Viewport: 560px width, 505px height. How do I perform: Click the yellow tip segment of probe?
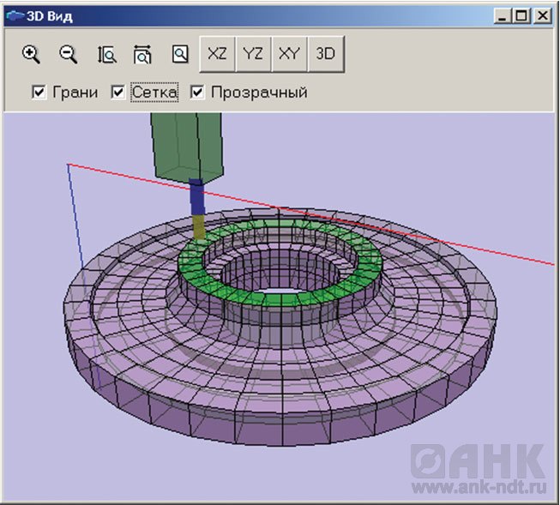tap(199, 226)
